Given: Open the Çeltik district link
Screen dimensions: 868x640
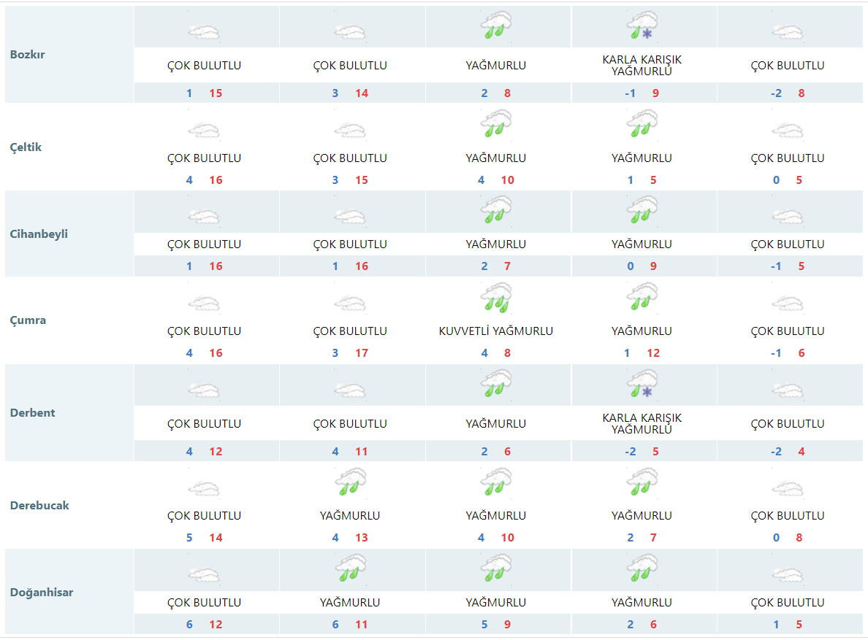Looking at the screenshot, I should 26,147.
